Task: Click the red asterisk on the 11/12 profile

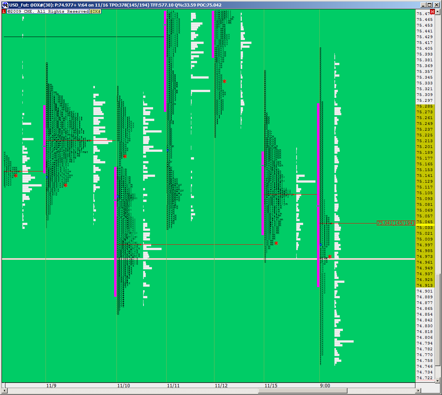Action: (224, 82)
